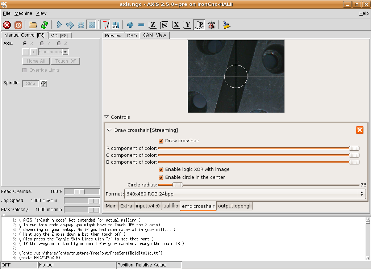The width and height of the screenshot is (371, 269).
Task: Reload the current file
Action: tap(45, 25)
